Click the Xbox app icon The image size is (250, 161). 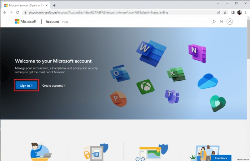(145, 87)
